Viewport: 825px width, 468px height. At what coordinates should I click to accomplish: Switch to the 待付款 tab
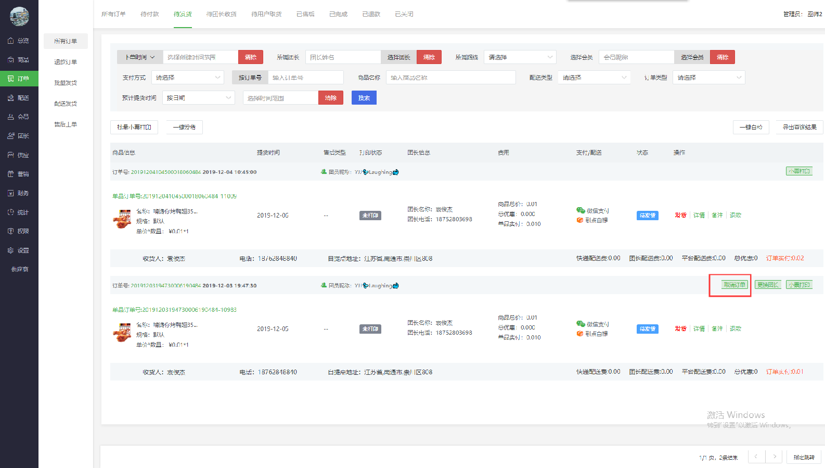(x=149, y=14)
